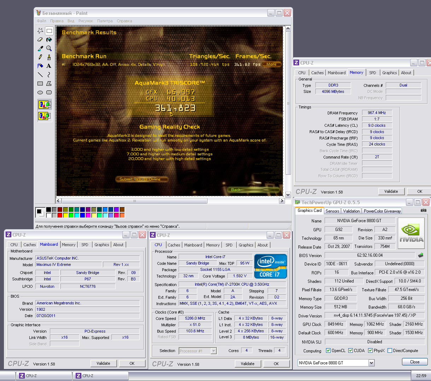Click the Core Speed value 5286.0 MHz
This screenshot has width=431, height=381.
point(195,318)
